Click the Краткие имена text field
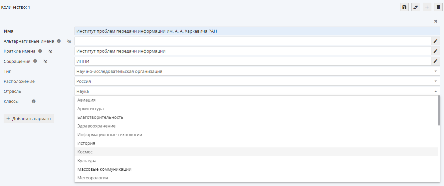The width and height of the screenshot is (444, 186). pos(253,51)
